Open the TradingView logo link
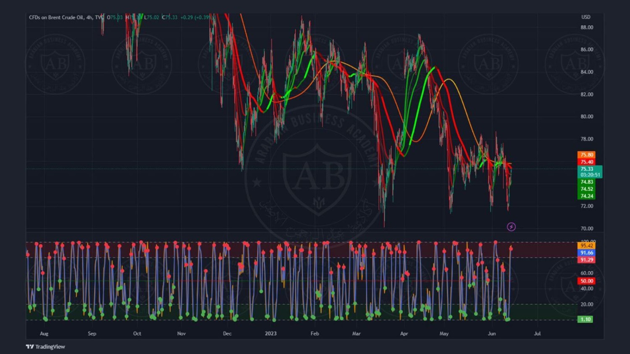Image resolution: width=630 pixels, height=354 pixels. tap(45, 346)
